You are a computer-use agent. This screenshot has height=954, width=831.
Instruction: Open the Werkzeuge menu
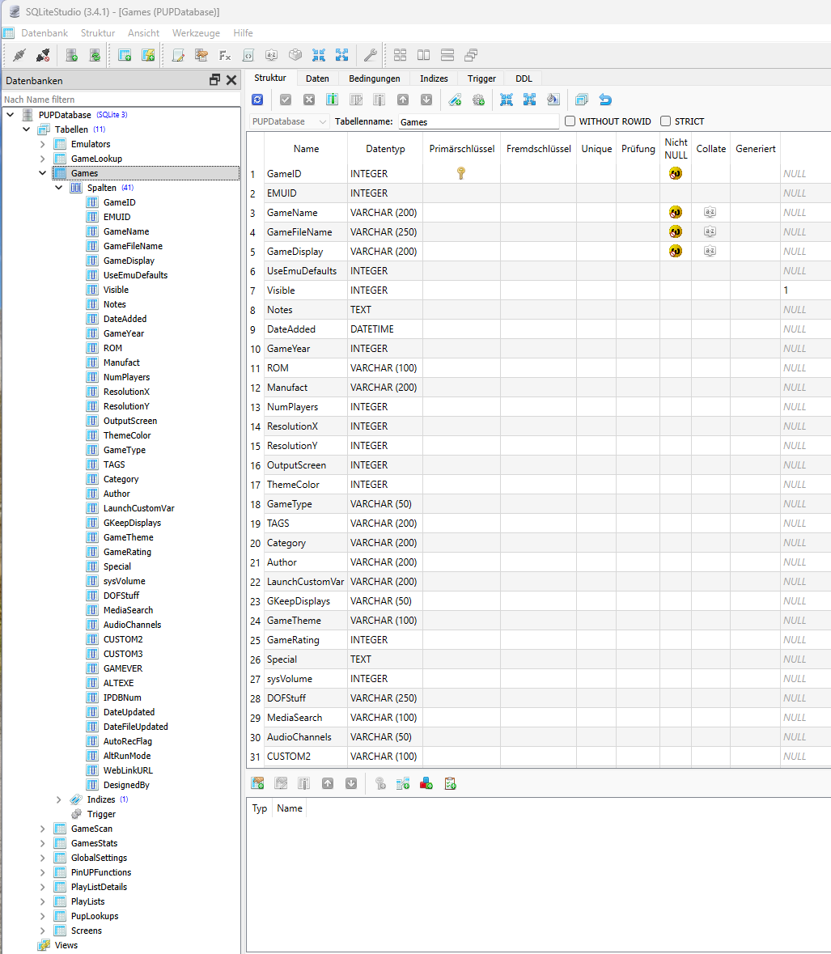[196, 33]
